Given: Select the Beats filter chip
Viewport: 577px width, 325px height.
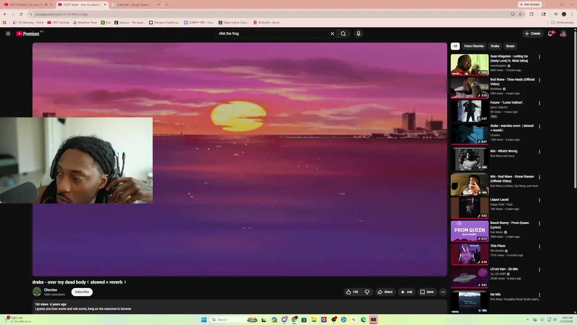Looking at the screenshot, I should click(x=510, y=46).
